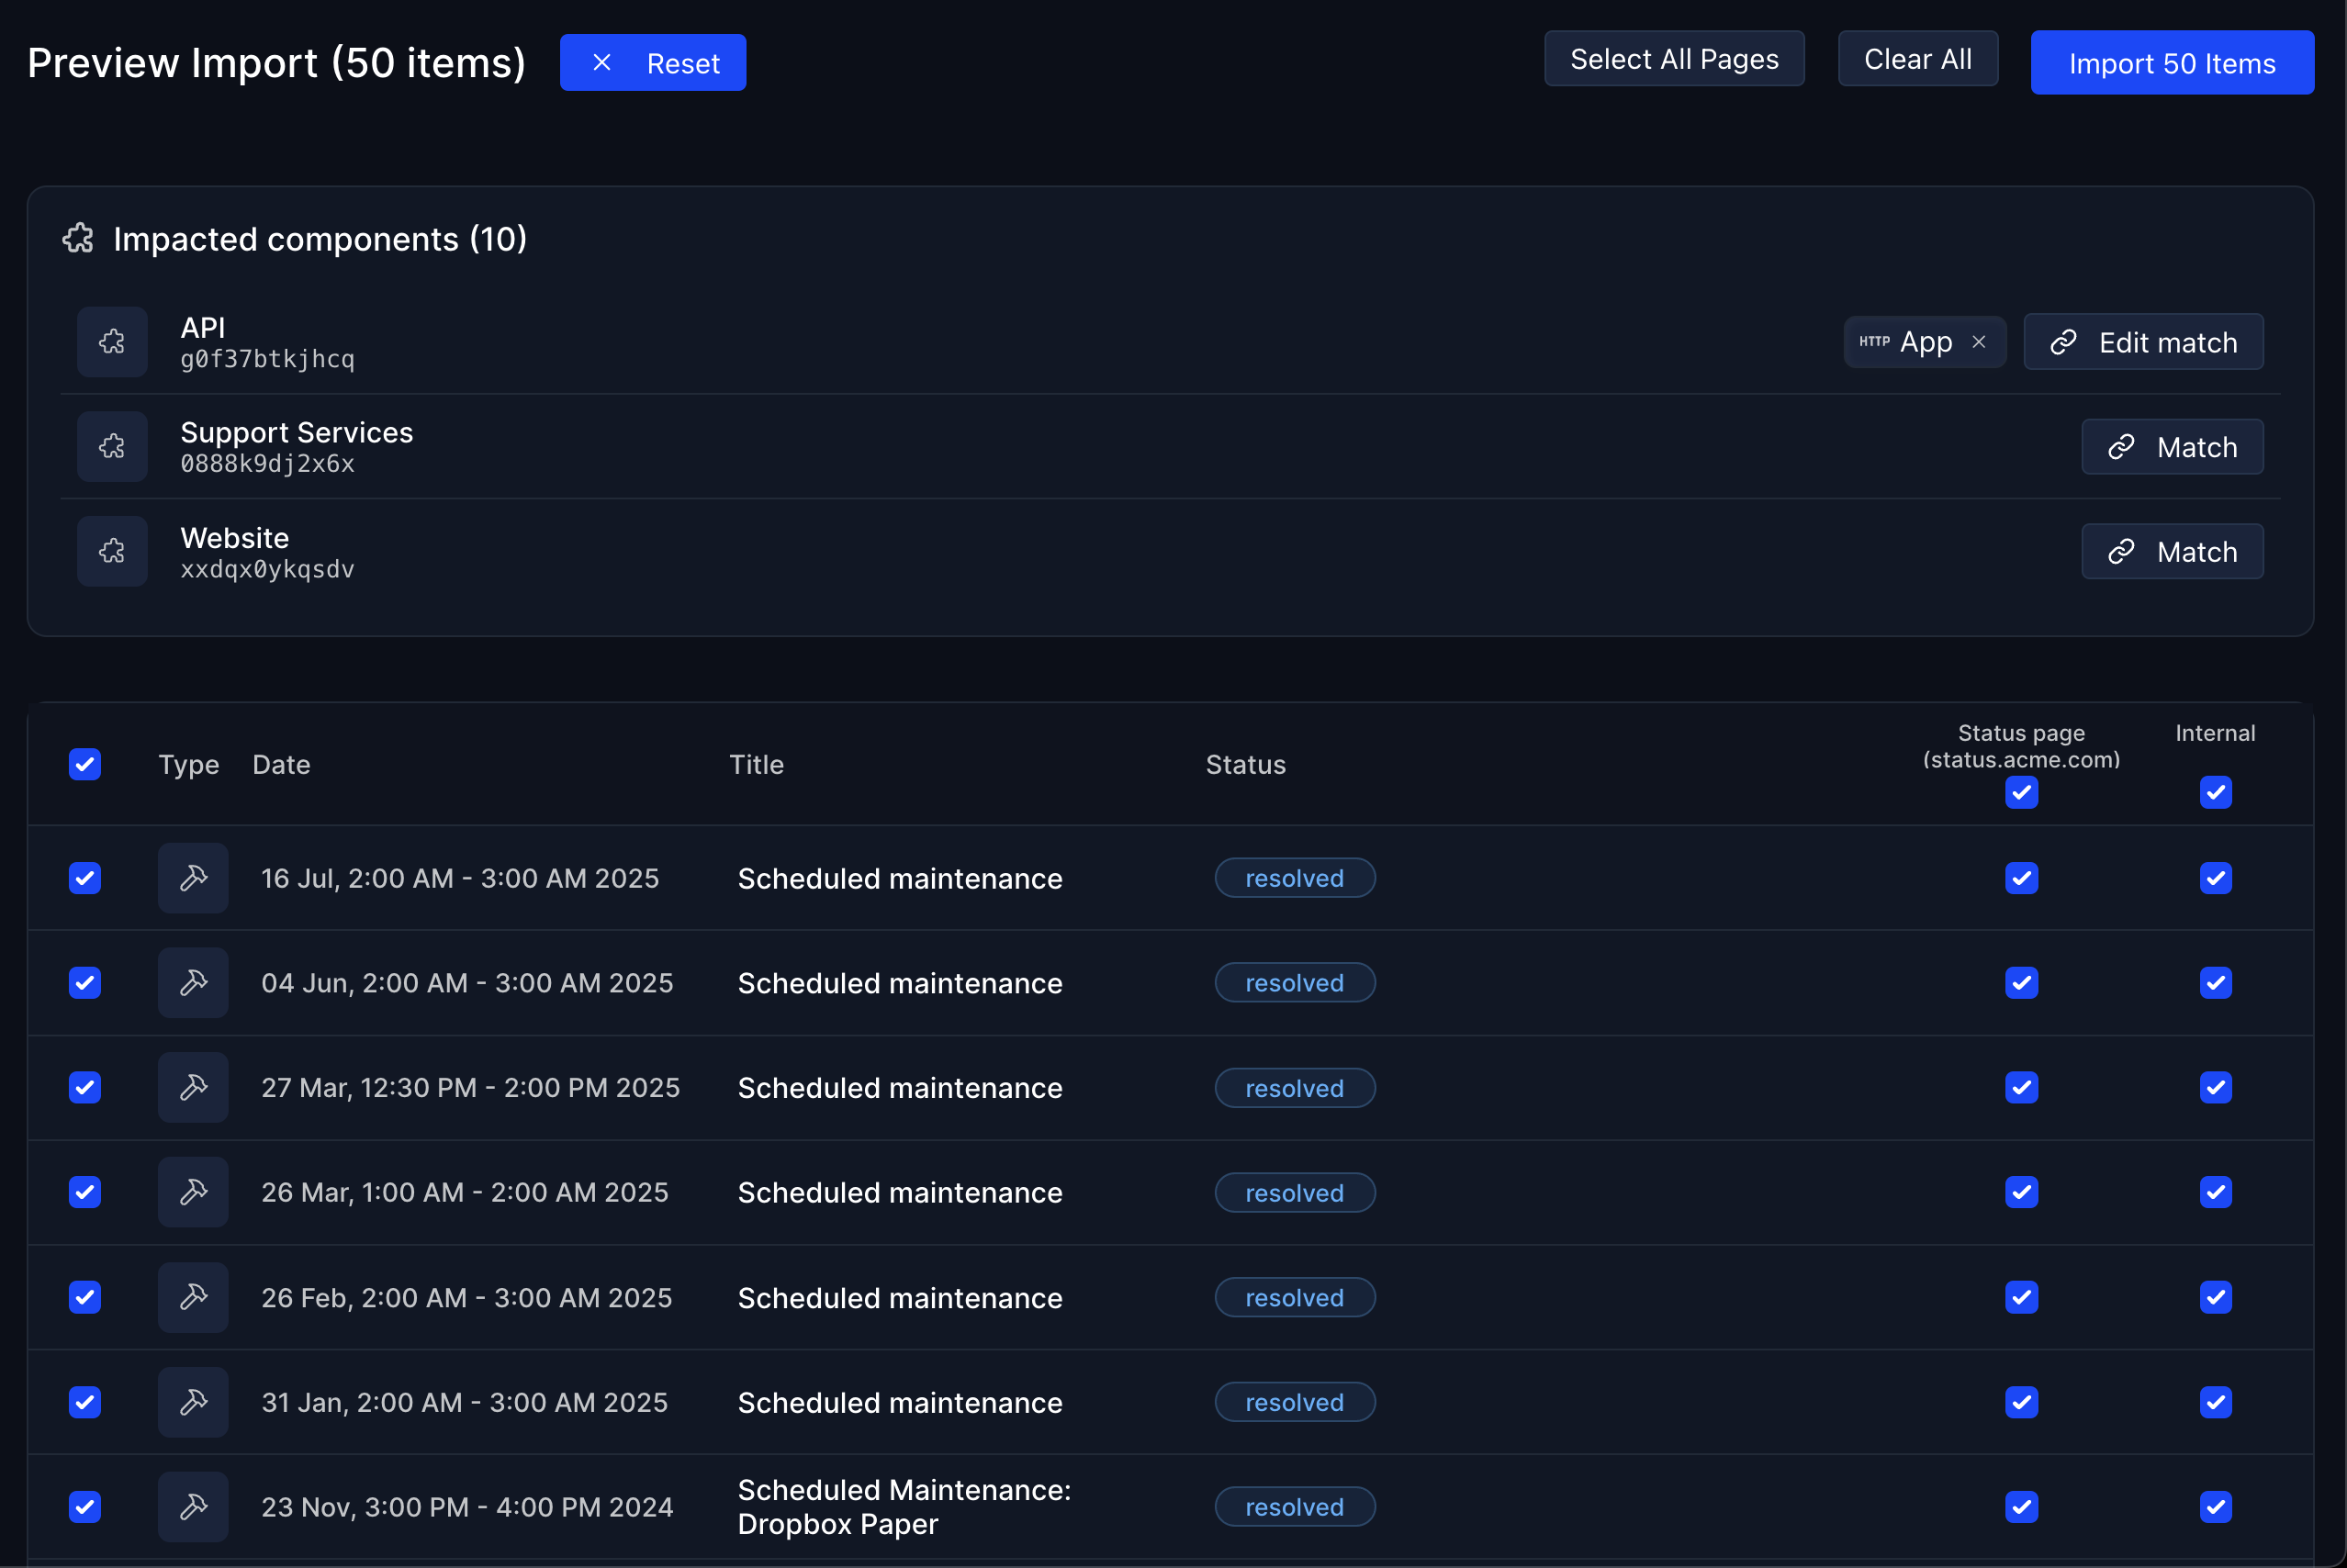Click date '04 Jun, 2:00 AM - 3:00 AM 2025'
This screenshot has height=1568, width=2347.
click(467, 983)
